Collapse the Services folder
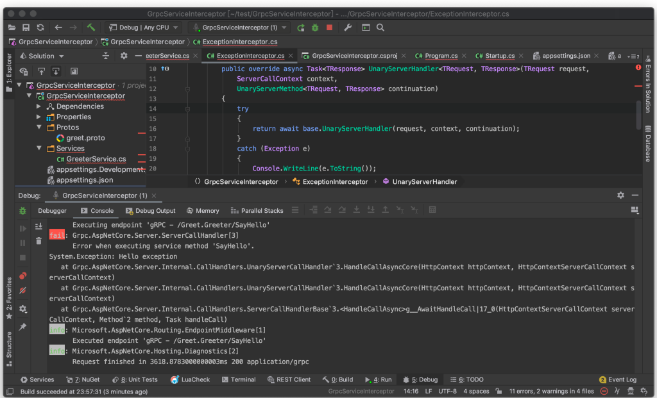 click(x=39, y=148)
